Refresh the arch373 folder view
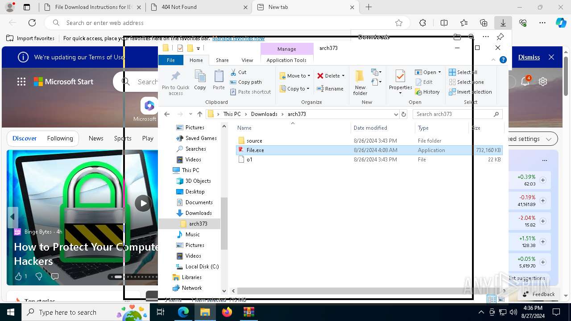571x321 pixels. pos(404,114)
